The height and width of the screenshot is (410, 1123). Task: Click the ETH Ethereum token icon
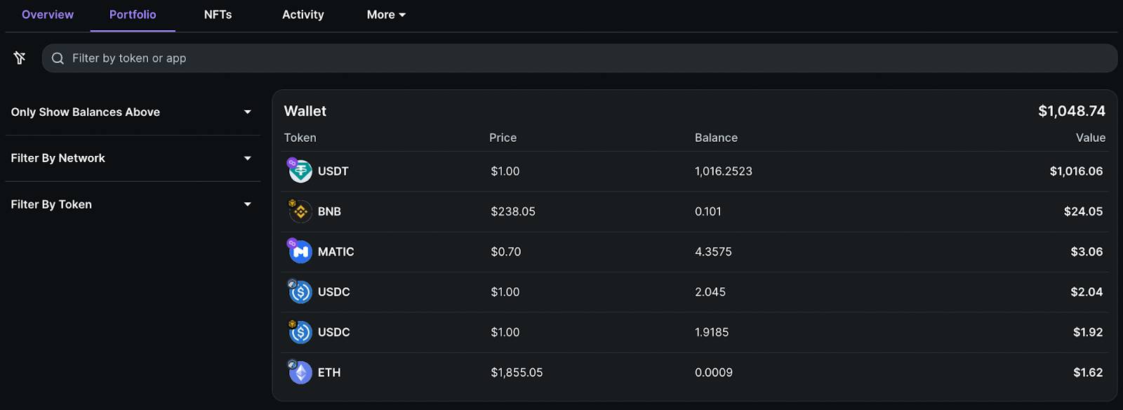[300, 372]
